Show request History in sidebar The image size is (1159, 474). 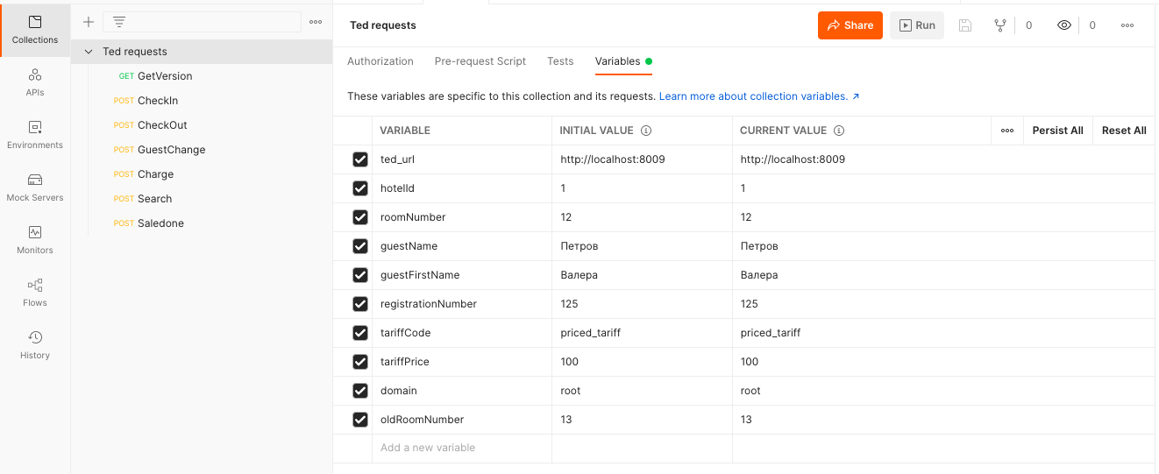tap(35, 345)
